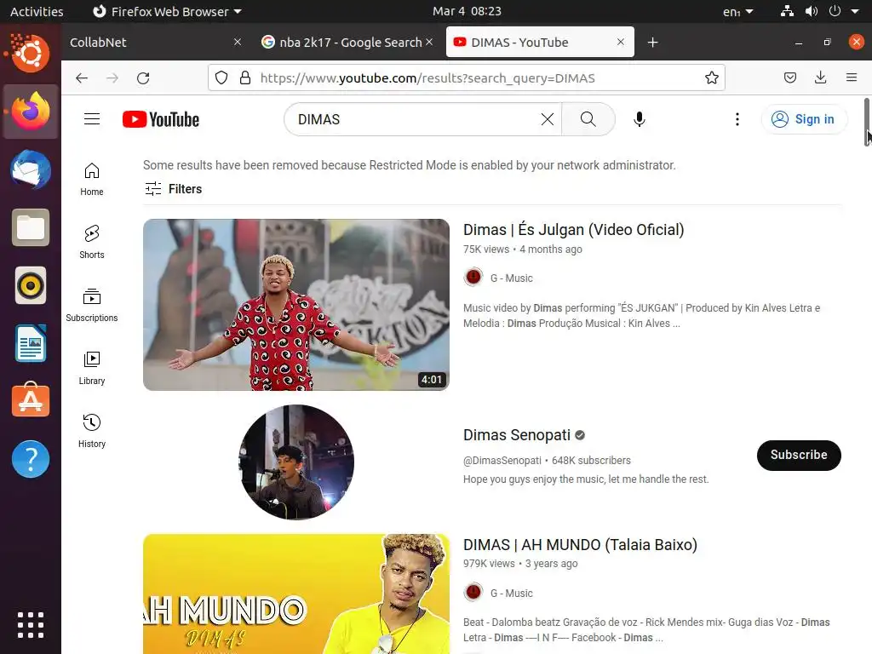Image resolution: width=872 pixels, height=654 pixels.
Task: Open a new browser tab
Action: click(x=652, y=43)
